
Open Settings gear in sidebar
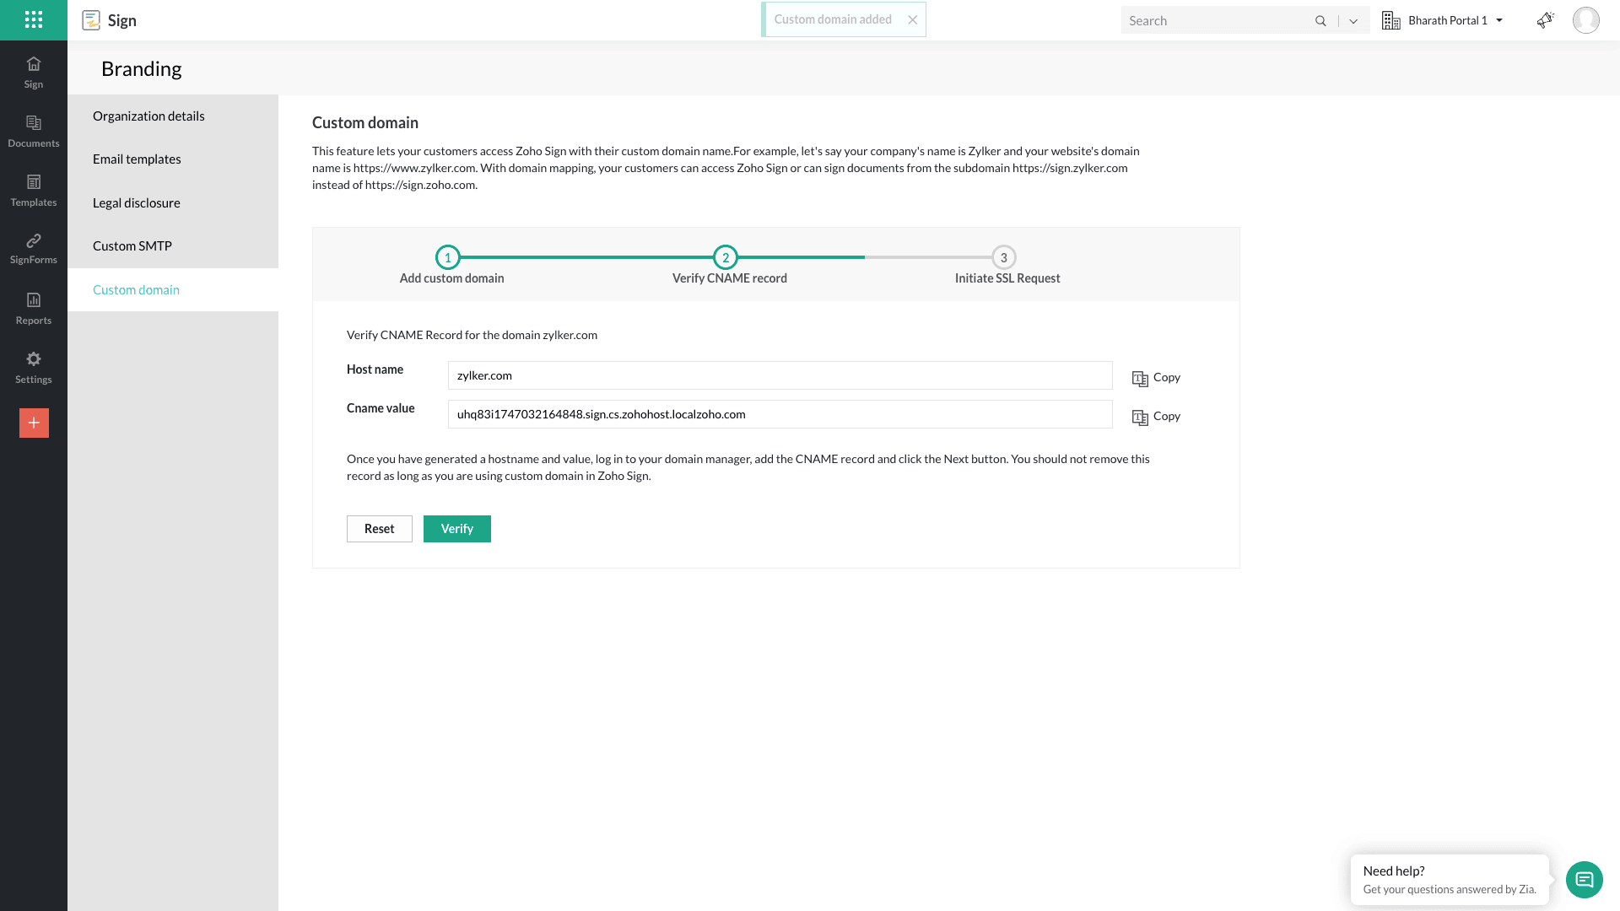[34, 368]
